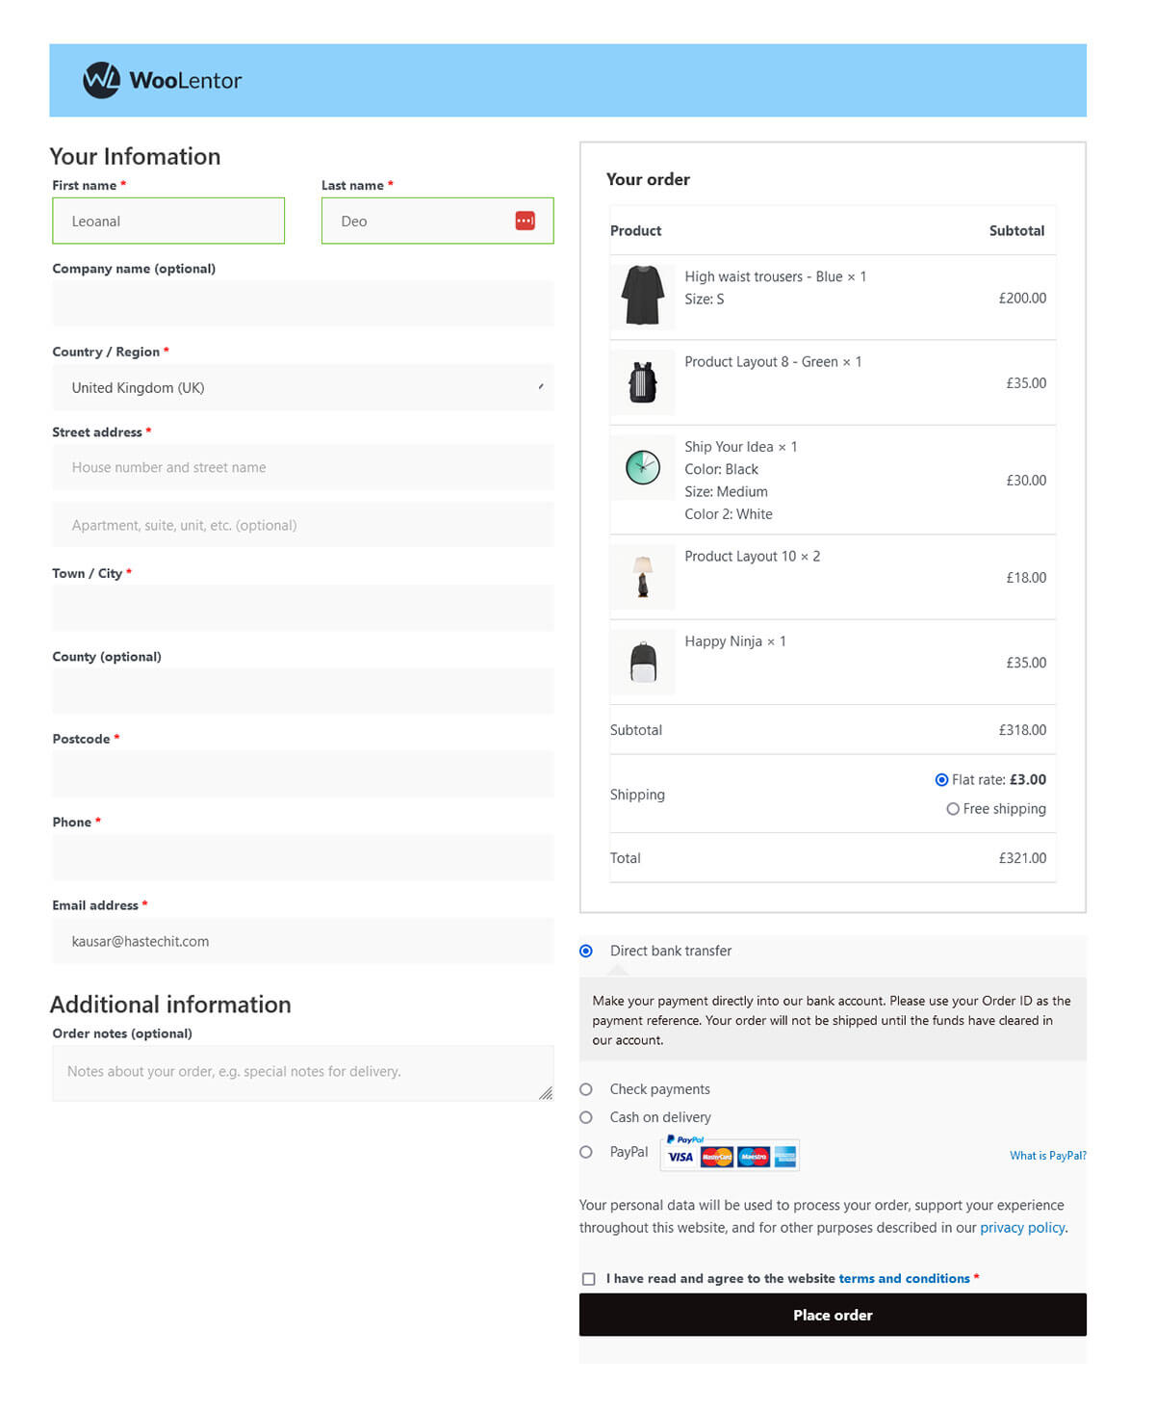Open the Product Layout 8 Green backpack thumbnail
Image resolution: width=1155 pixels, height=1411 pixels.
[643, 382]
